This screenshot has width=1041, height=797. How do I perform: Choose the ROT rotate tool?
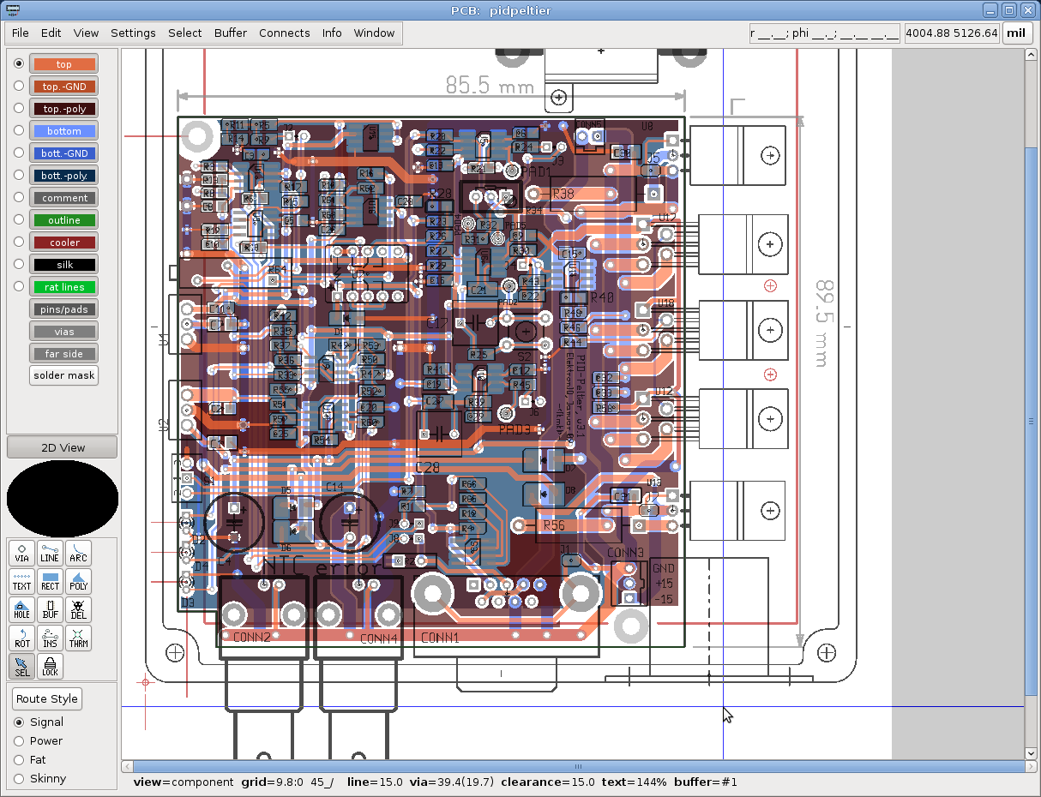tap(21, 638)
